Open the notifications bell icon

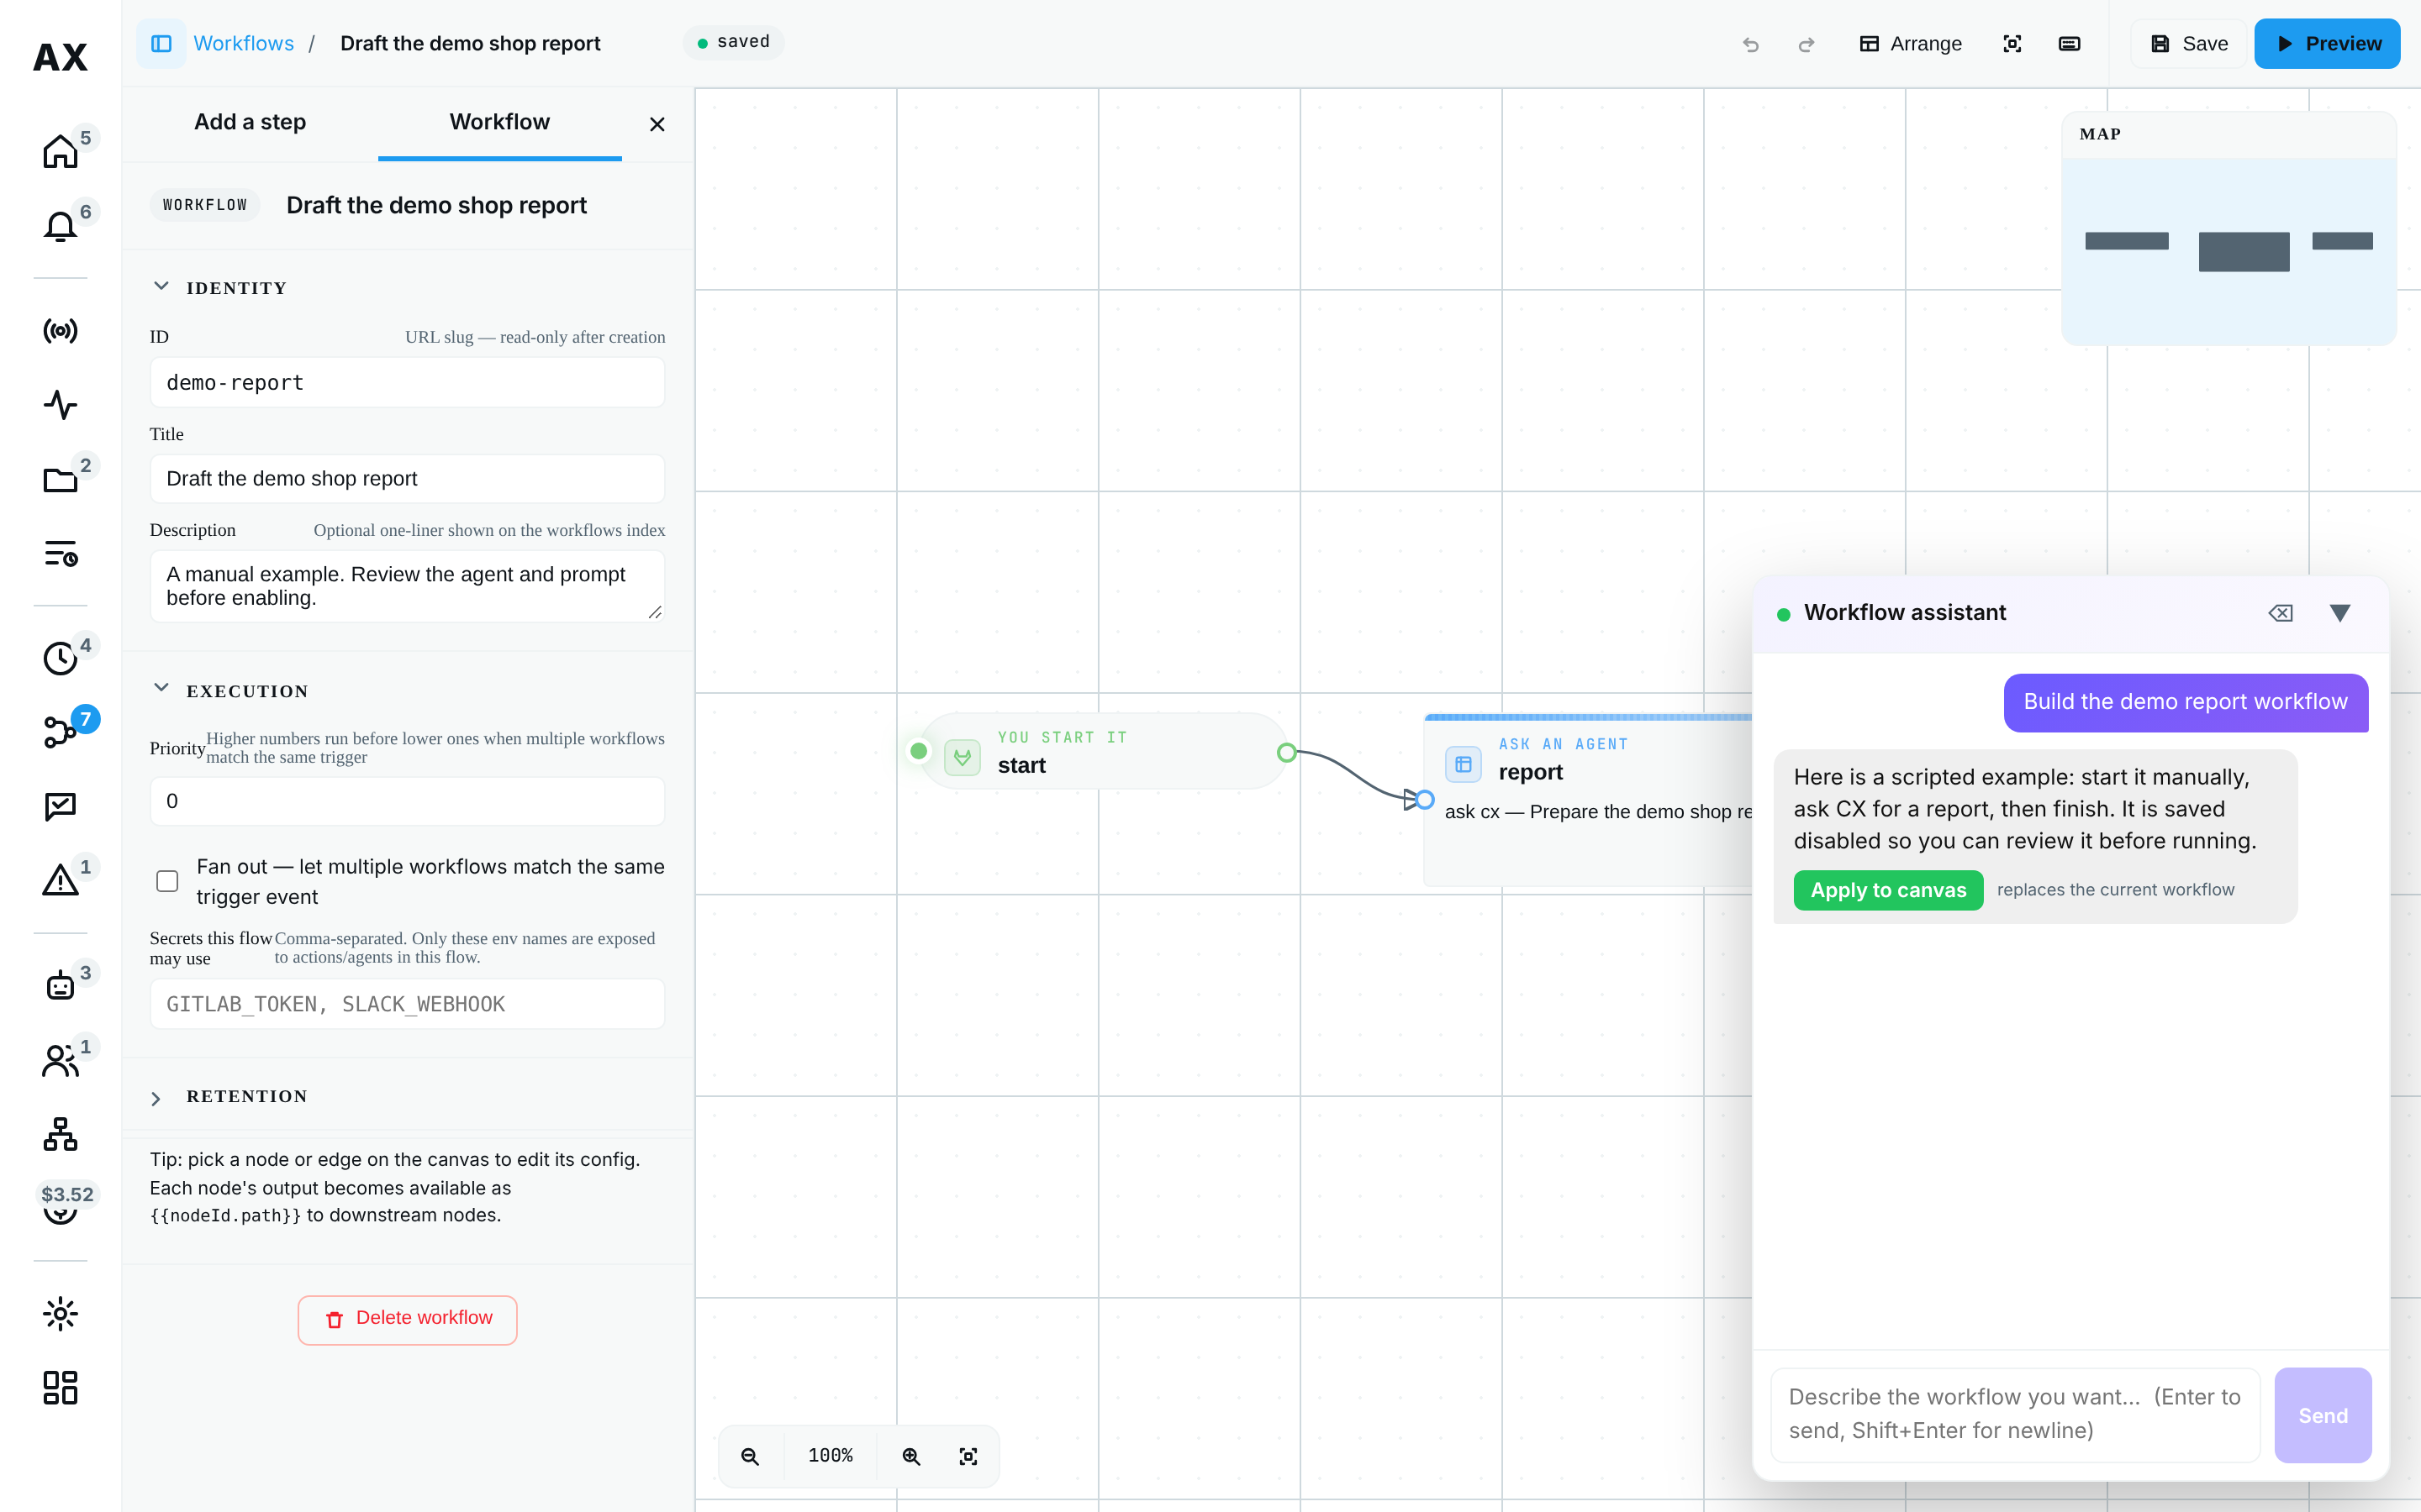(x=60, y=226)
